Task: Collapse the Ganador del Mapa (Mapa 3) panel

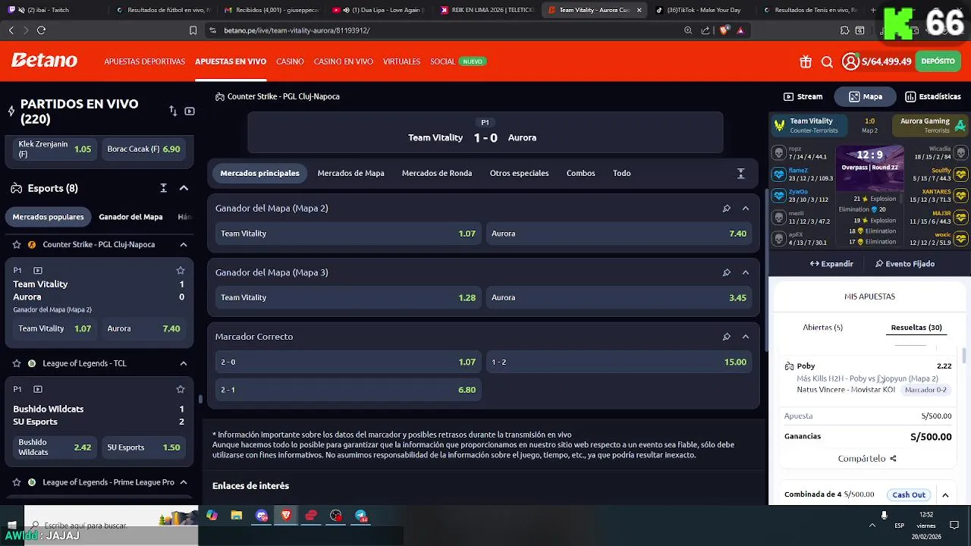Action: [746, 272]
